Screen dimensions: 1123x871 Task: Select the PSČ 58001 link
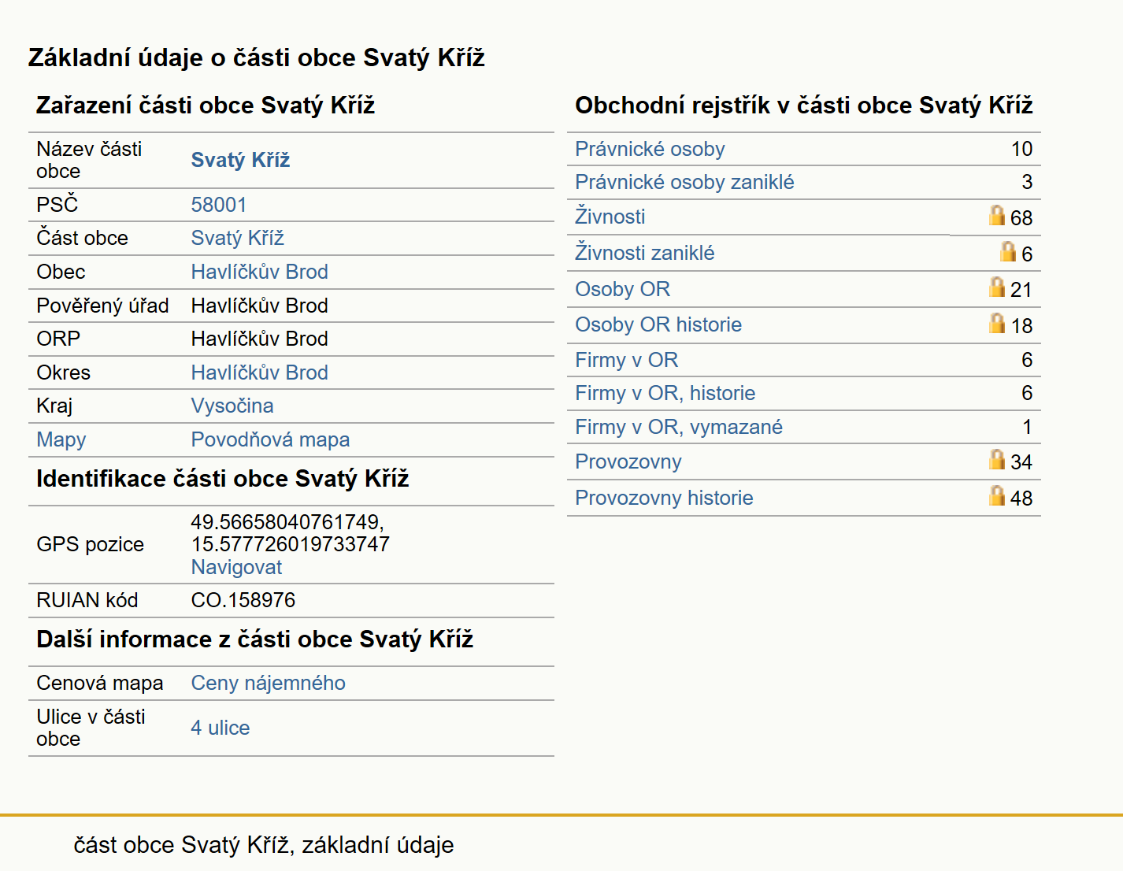tap(219, 205)
